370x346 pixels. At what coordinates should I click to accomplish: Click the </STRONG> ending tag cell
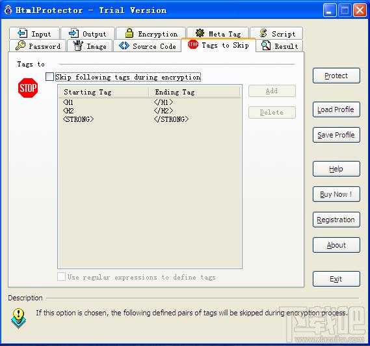click(171, 119)
